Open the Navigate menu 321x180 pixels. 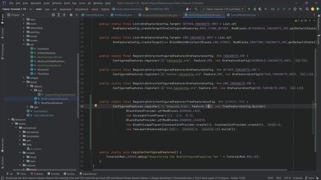point(36,3)
